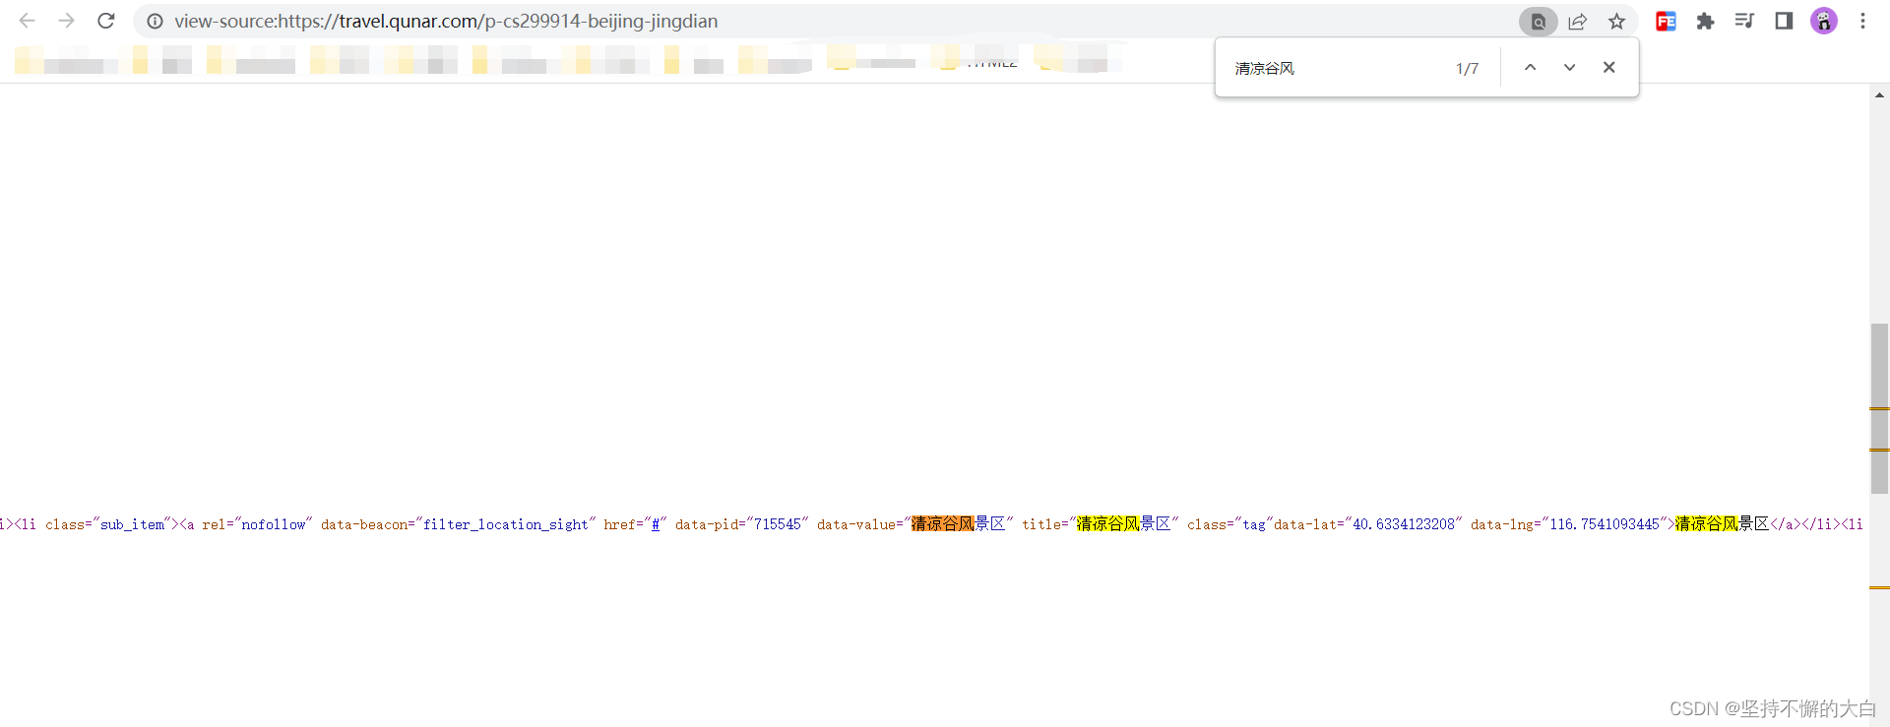The height and width of the screenshot is (727, 1890).
Task: Click the lowest match marker on scrollbar
Action: click(x=1879, y=587)
